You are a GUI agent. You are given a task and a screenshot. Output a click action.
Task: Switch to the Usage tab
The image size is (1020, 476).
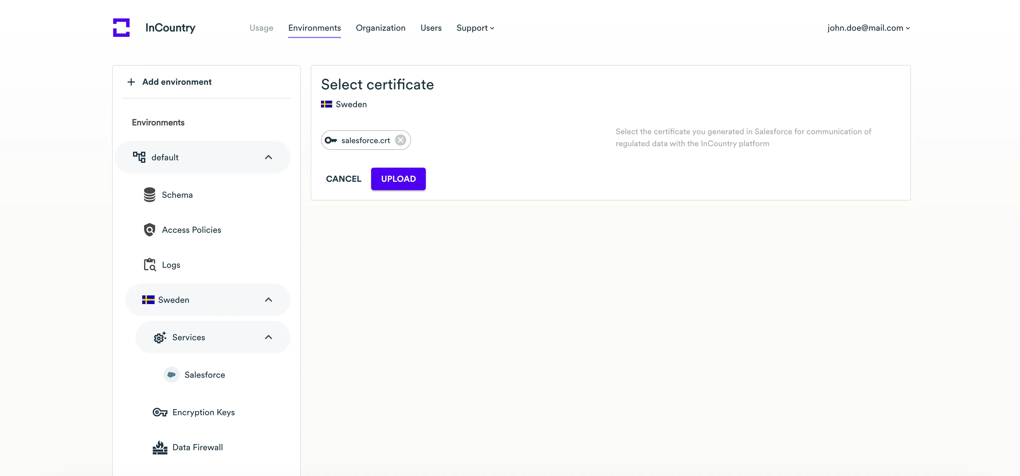[261, 28]
